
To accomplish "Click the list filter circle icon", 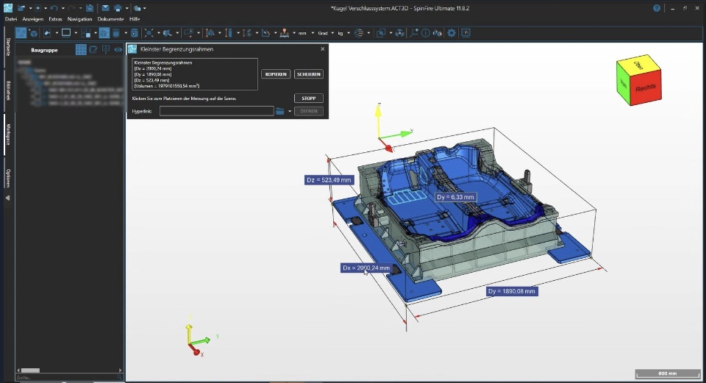I will 359,33.
